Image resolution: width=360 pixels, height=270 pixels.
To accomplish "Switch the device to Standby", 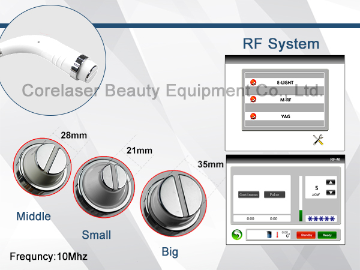I will point(305,235).
